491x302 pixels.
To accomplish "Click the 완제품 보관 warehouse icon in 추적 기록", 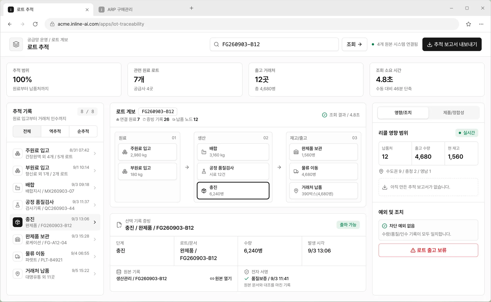I will 18,239.
